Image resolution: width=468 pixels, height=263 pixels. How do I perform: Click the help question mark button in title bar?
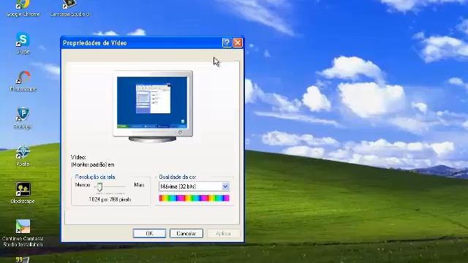227,43
